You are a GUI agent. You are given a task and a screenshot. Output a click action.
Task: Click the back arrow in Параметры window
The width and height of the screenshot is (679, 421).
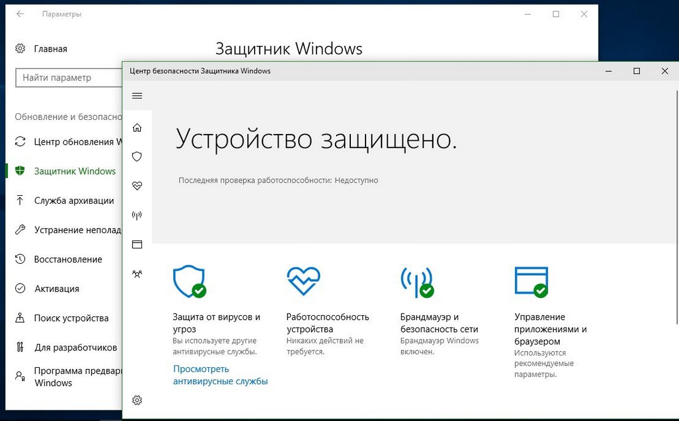tap(20, 14)
